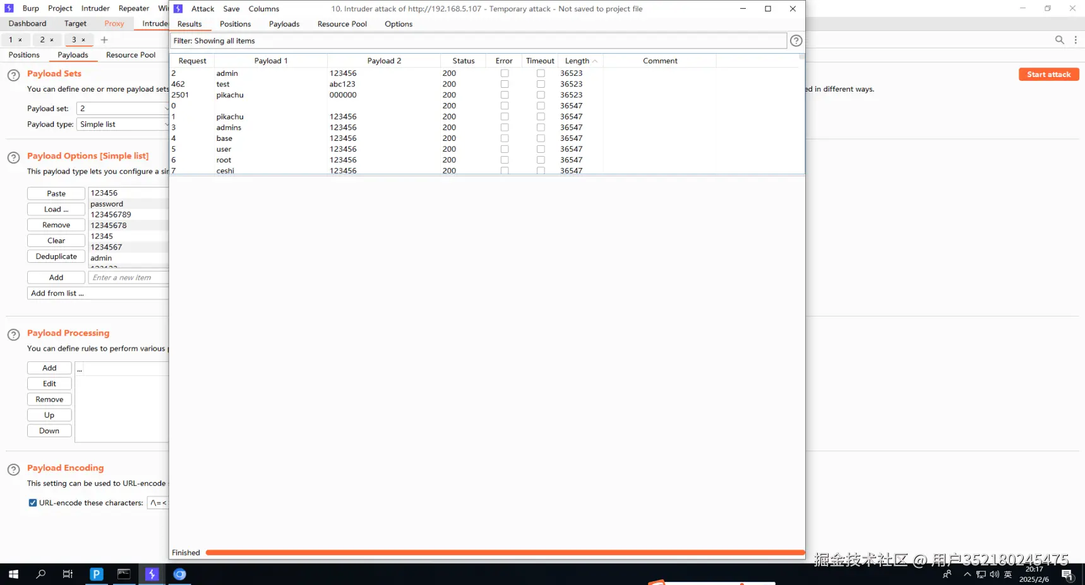Open help for Payload Processing section

coord(13,335)
